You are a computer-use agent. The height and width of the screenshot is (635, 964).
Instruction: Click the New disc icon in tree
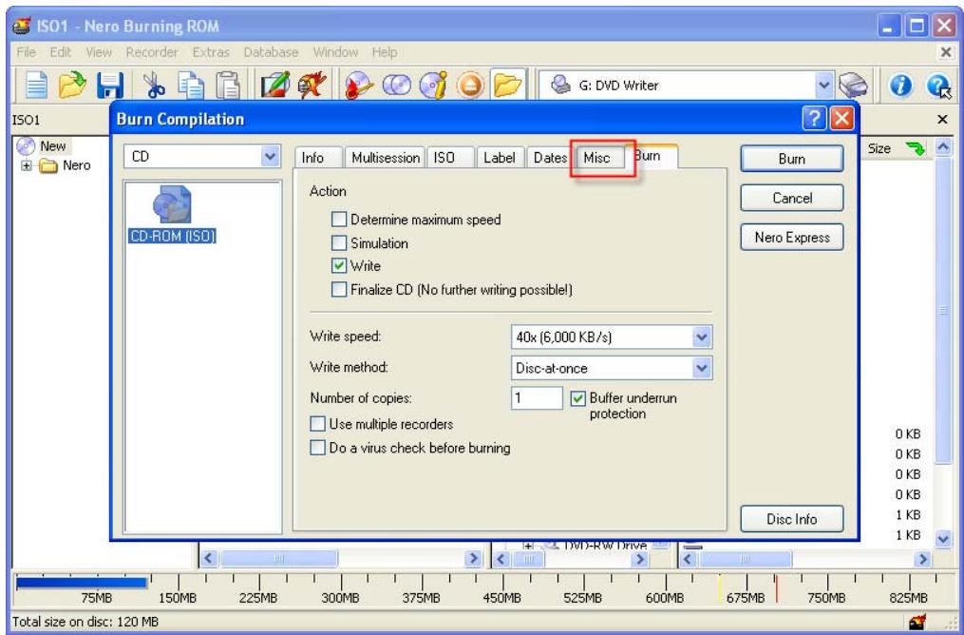pyautogui.click(x=26, y=146)
